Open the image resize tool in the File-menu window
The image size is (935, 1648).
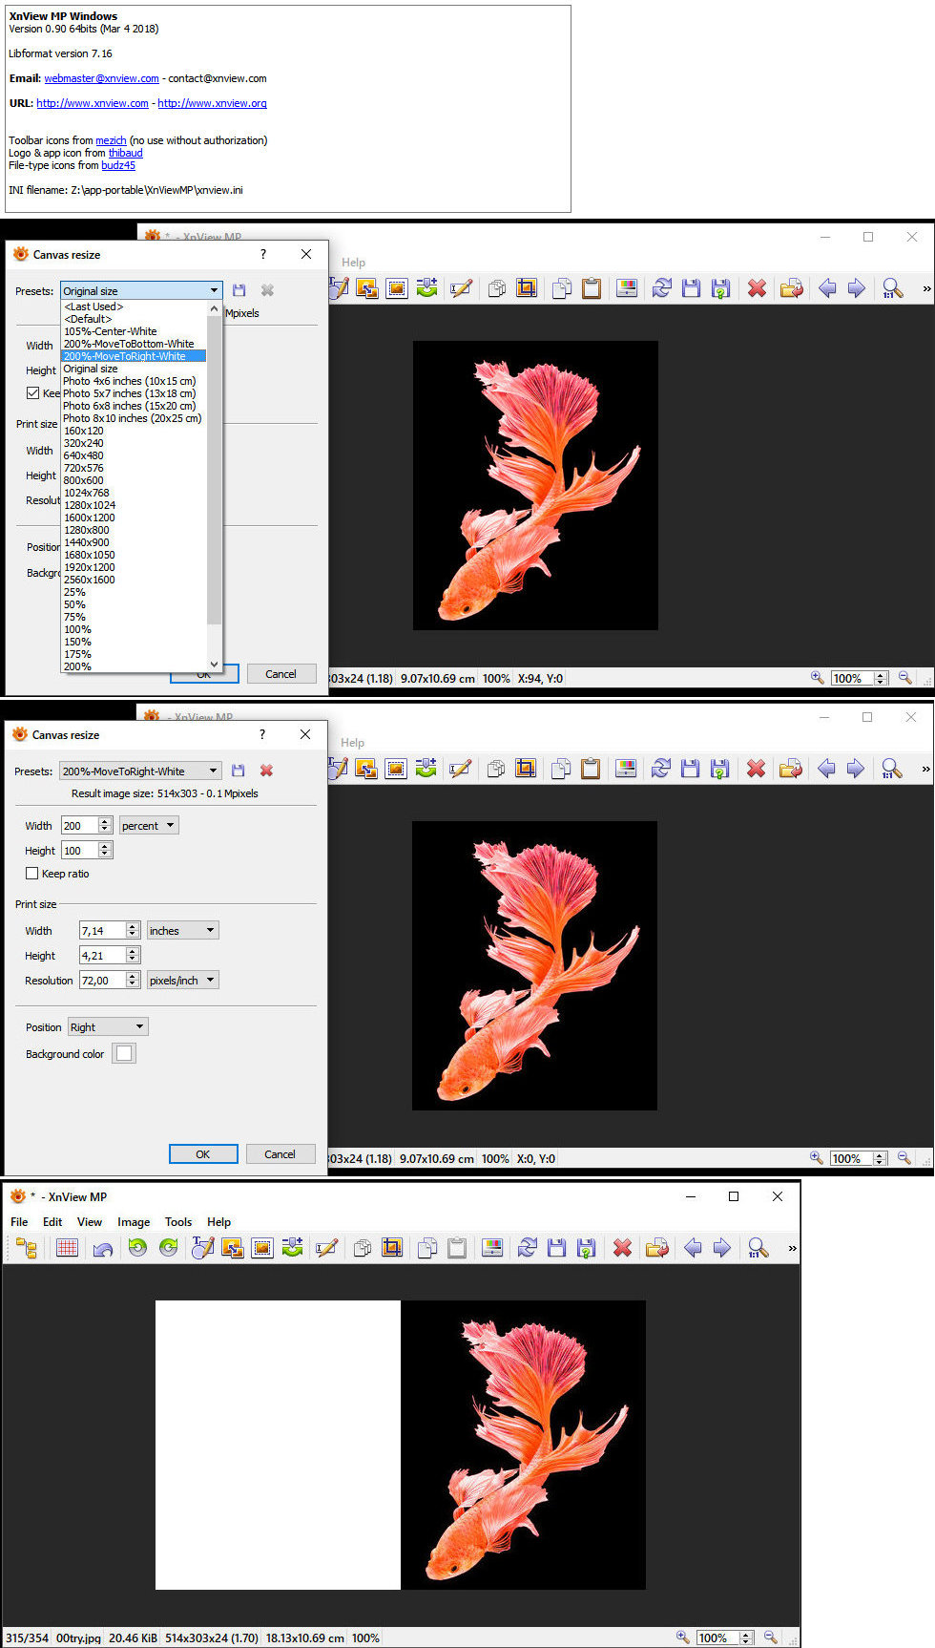pos(232,1248)
